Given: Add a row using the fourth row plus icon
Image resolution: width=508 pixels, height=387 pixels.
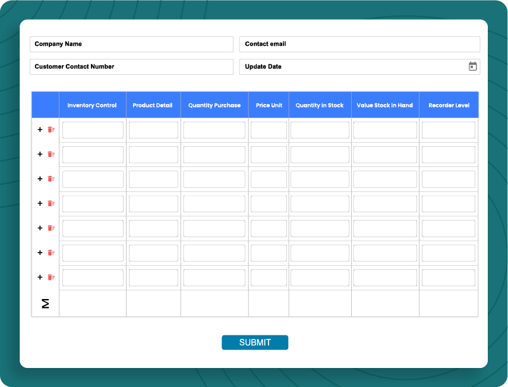Looking at the screenshot, I should [39, 203].
